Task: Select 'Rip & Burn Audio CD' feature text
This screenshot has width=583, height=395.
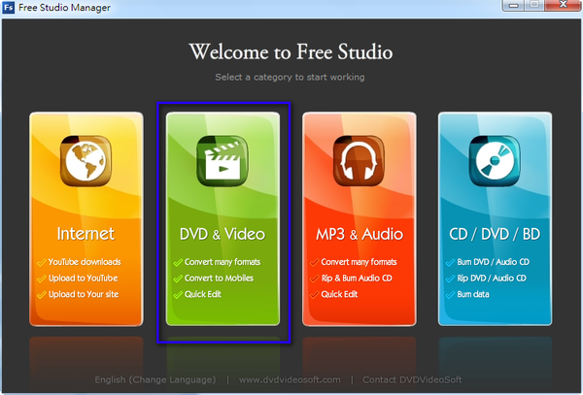Action: [357, 279]
